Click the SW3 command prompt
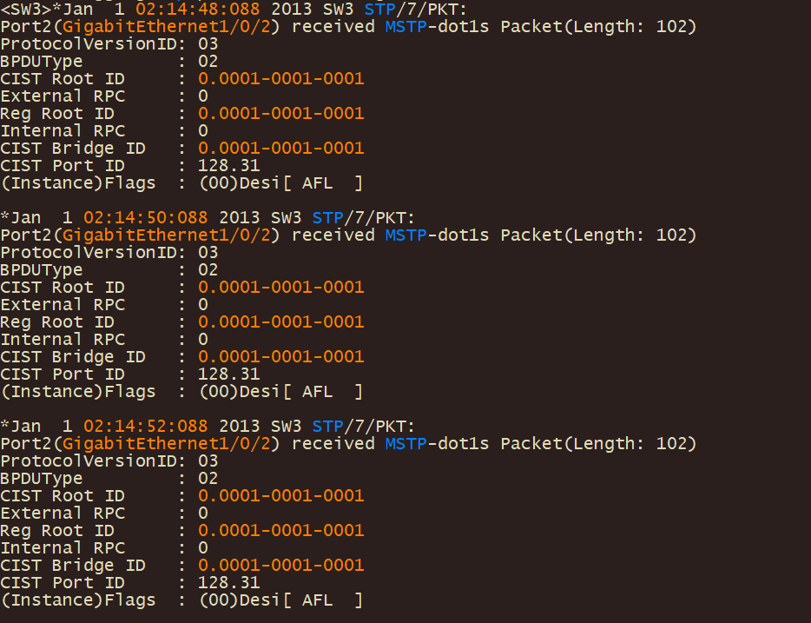Viewport: 811px width, 623px height. pyautogui.click(x=26, y=9)
